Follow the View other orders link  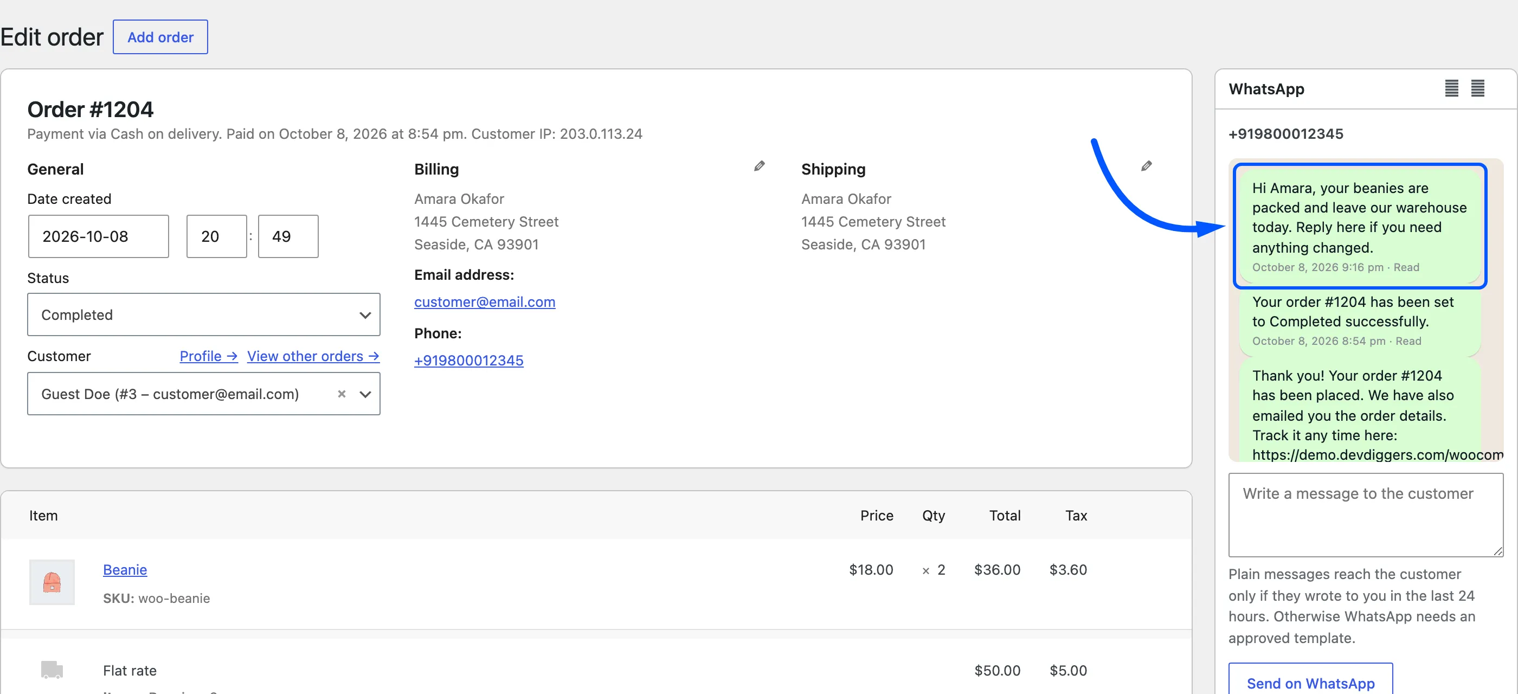click(313, 356)
